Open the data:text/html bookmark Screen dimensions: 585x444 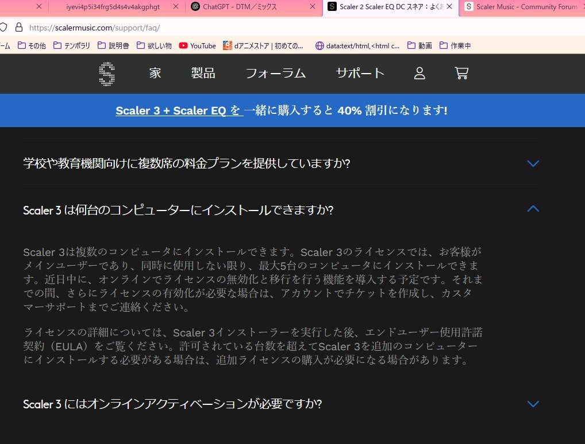tap(357, 45)
